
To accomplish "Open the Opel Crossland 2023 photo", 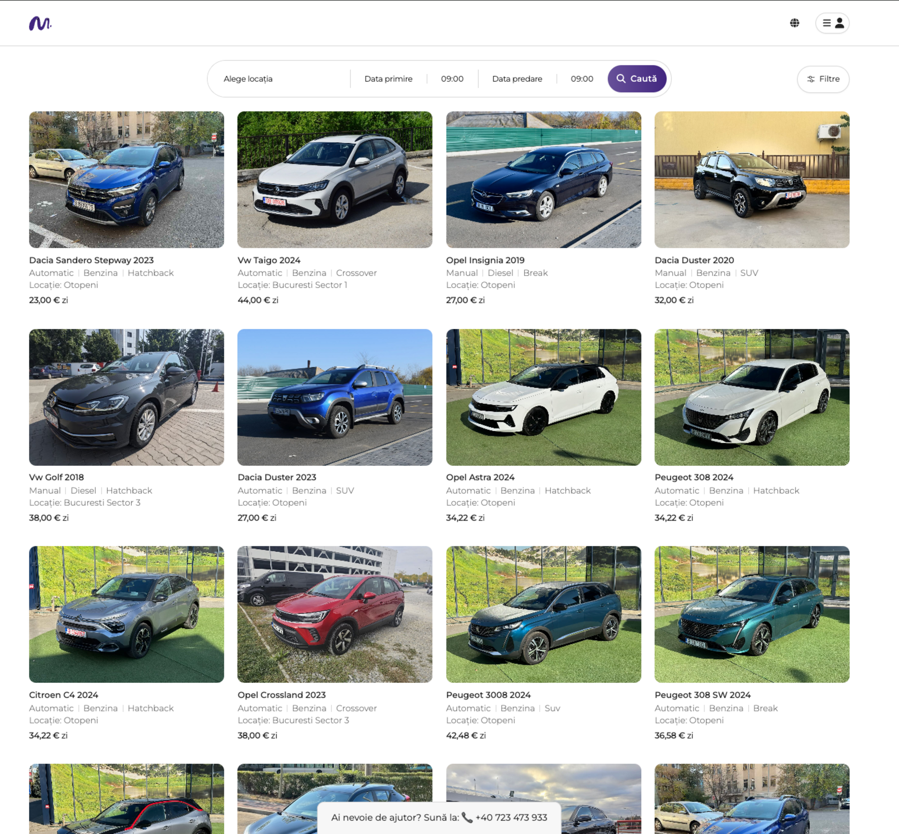I will click(x=335, y=614).
